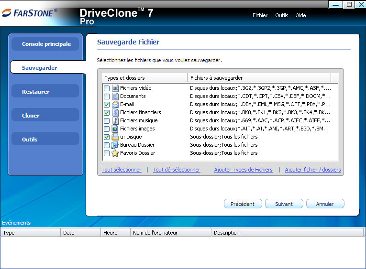Uncheck the Fichiers financiers checkbox
366x269 pixels.
tap(107, 113)
